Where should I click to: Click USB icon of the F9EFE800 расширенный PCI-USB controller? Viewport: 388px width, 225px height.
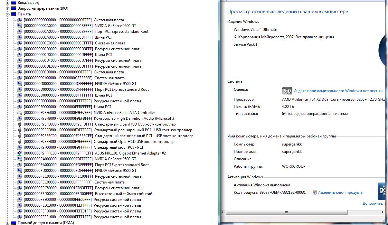(19, 130)
